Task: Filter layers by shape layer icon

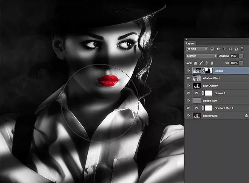Action: [230, 49]
